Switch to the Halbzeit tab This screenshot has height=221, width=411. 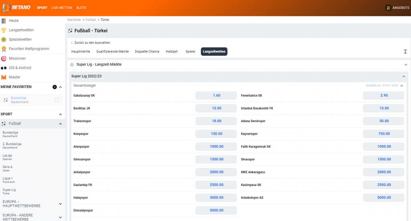pos(172,51)
